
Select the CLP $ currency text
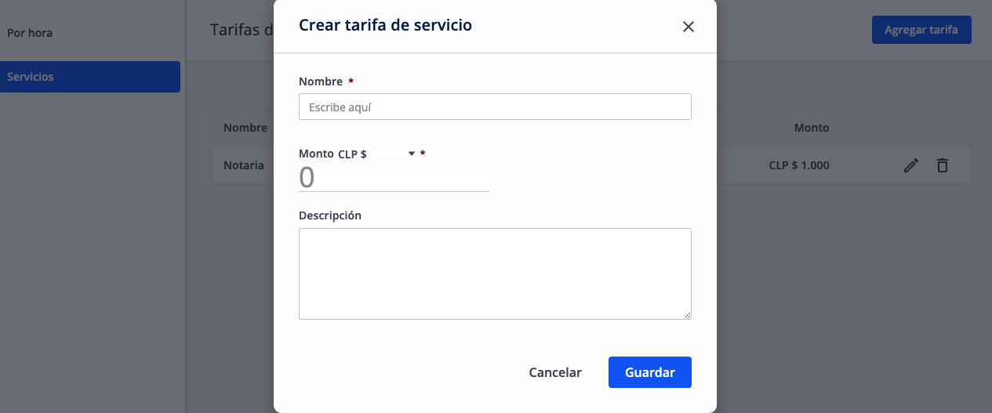pyautogui.click(x=352, y=154)
